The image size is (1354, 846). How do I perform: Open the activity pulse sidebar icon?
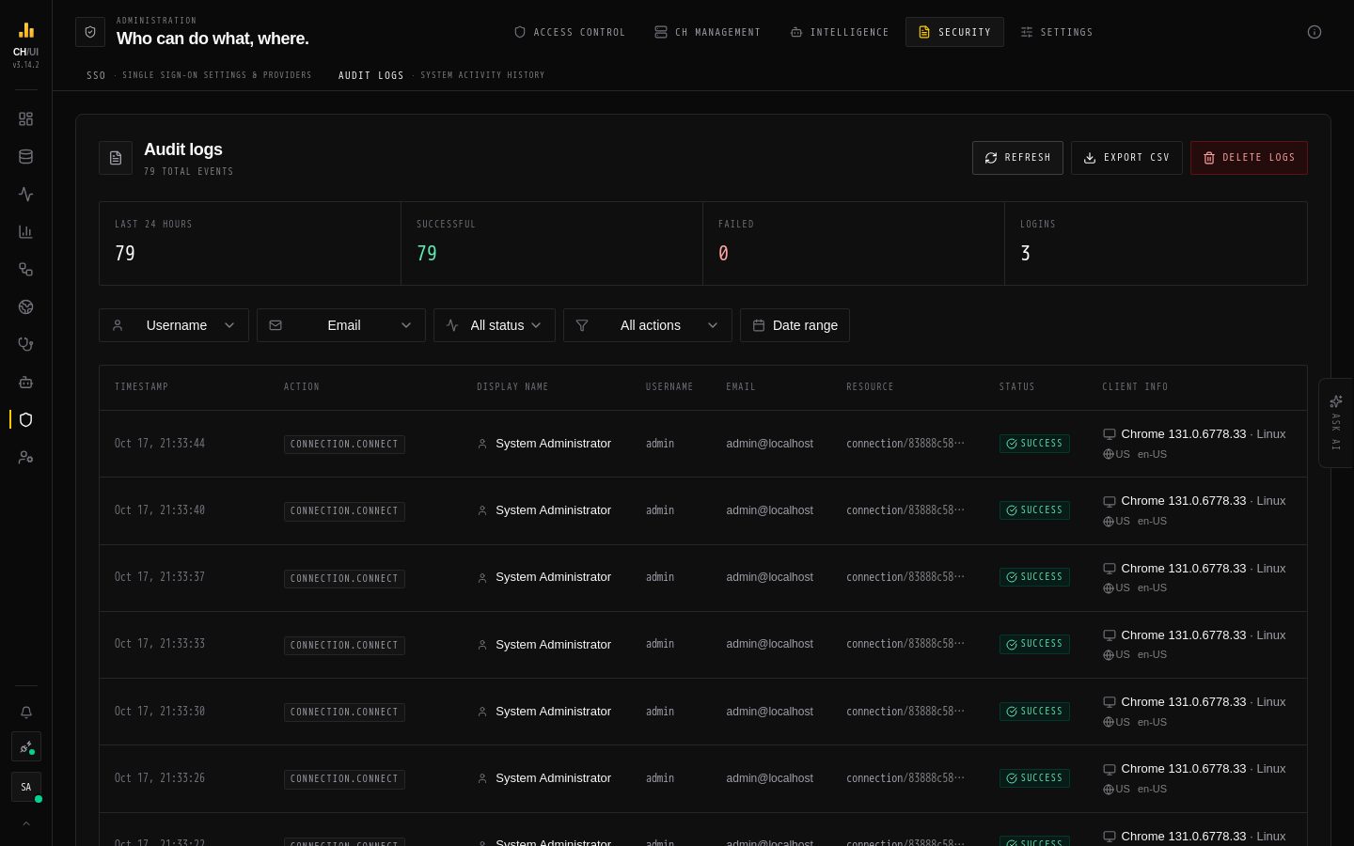25,195
